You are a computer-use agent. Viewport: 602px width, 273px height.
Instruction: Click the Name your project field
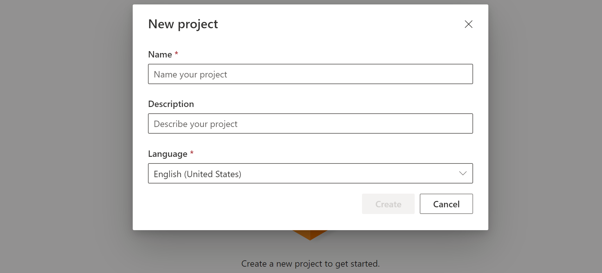tap(310, 74)
